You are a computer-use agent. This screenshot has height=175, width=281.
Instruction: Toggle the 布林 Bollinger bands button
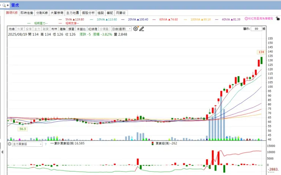coord(54,29)
